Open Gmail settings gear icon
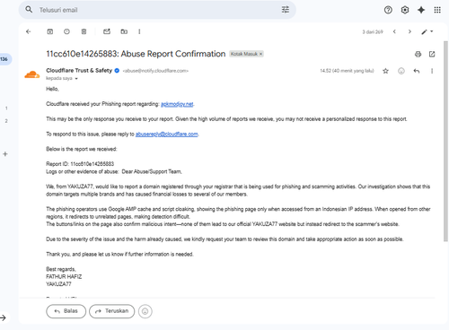449x330 pixels. coord(405,10)
